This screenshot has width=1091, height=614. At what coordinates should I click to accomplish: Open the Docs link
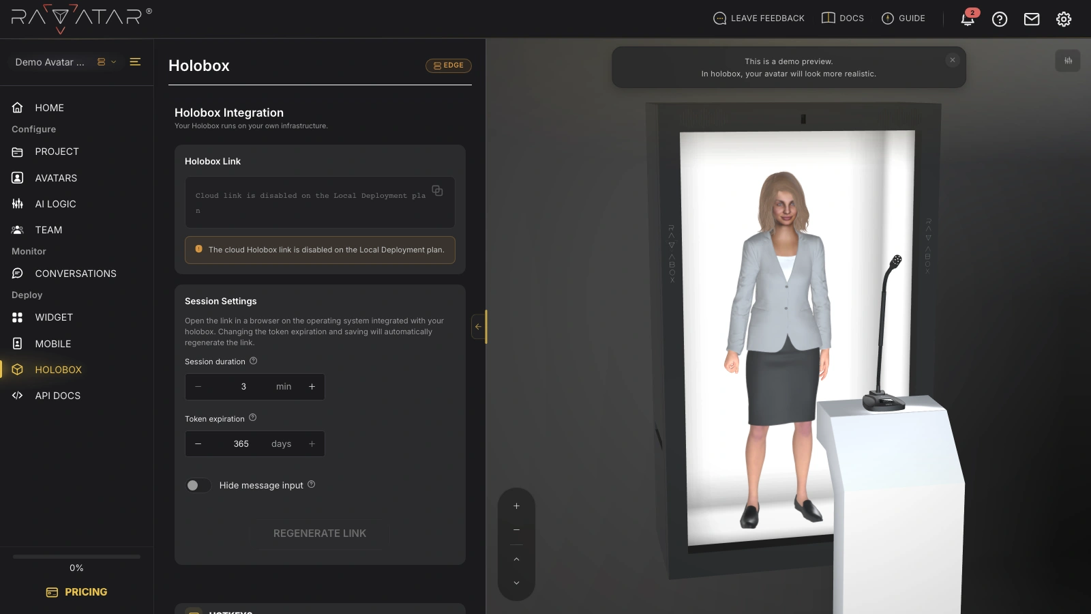(x=843, y=18)
